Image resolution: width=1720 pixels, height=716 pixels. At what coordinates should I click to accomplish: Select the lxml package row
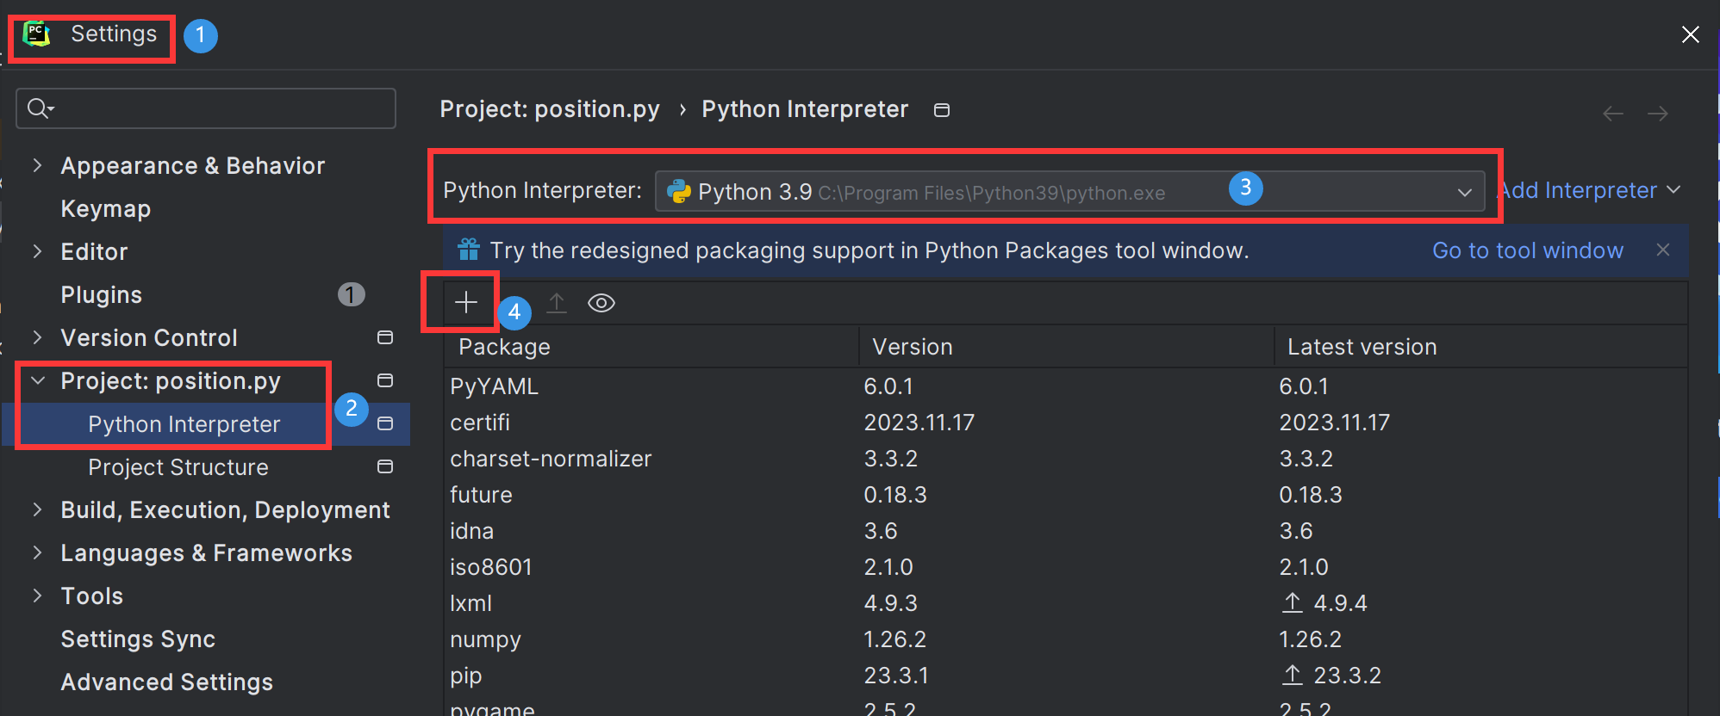coord(1065,603)
